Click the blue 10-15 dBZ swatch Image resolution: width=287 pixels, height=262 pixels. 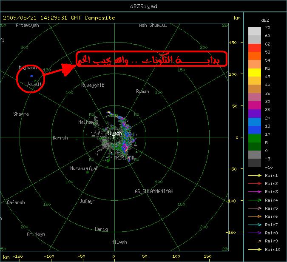click(255, 130)
